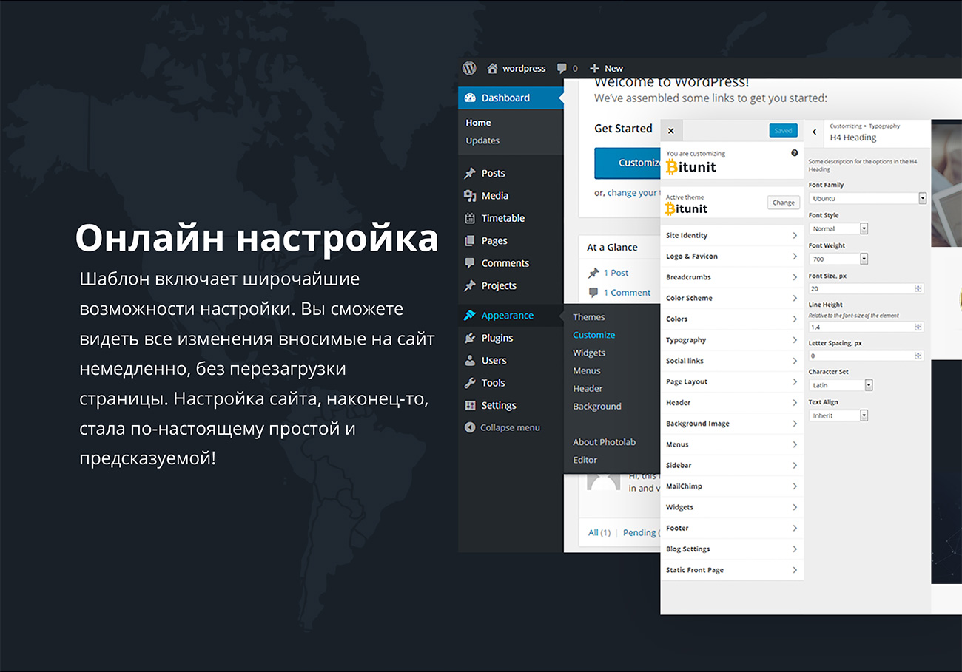Viewport: 962px width, 672px height.
Task: Click the Media icon in sidebar
Action: point(469,195)
